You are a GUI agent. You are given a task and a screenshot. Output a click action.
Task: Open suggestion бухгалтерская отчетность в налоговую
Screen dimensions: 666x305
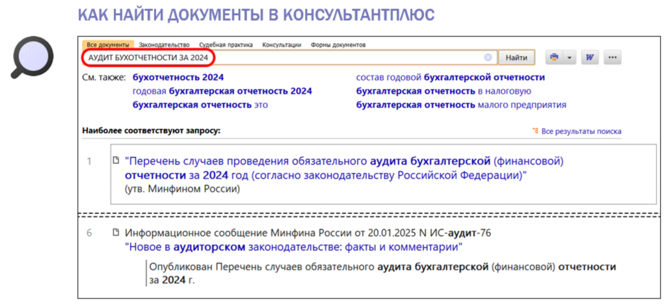click(x=444, y=91)
